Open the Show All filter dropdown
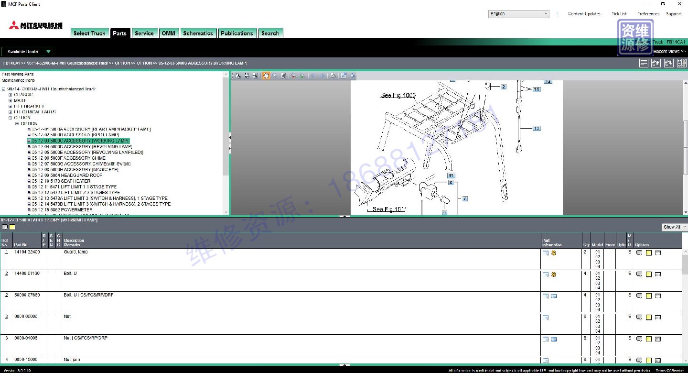The width and height of the screenshot is (688, 373). 674,227
